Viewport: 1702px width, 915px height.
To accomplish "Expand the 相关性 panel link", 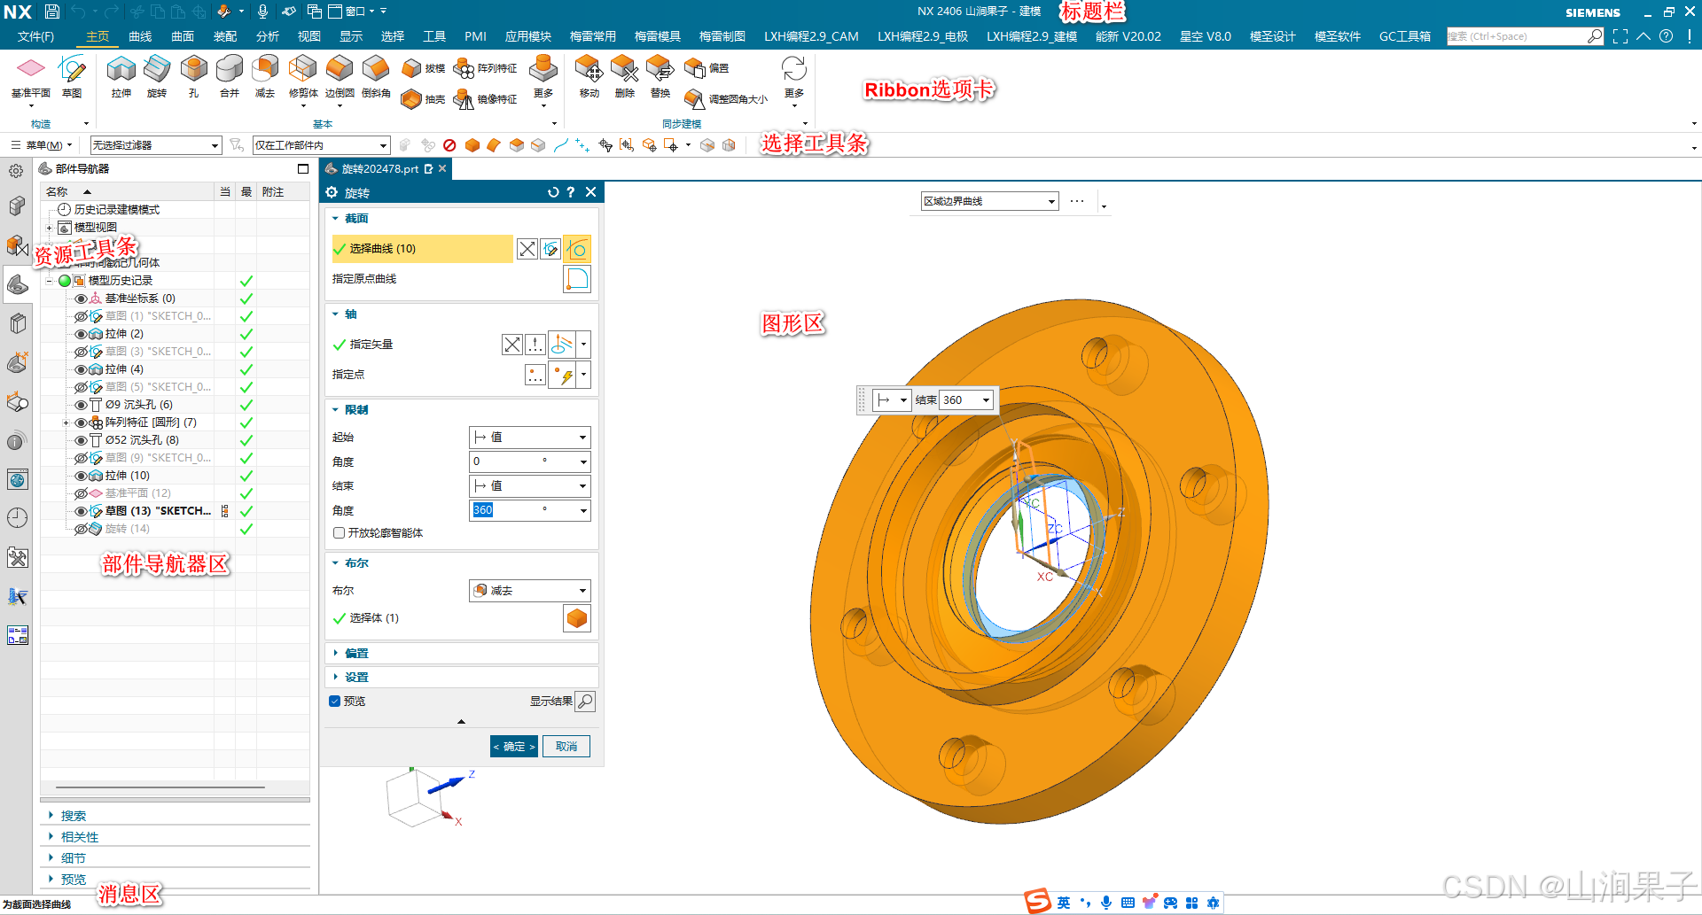I will (x=80, y=837).
